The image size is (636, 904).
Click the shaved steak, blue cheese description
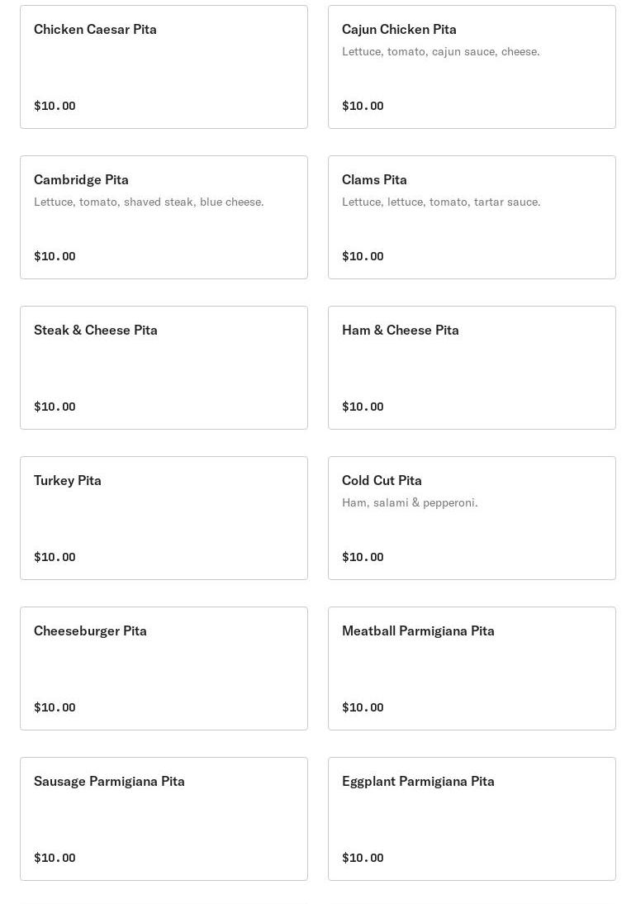click(x=149, y=202)
